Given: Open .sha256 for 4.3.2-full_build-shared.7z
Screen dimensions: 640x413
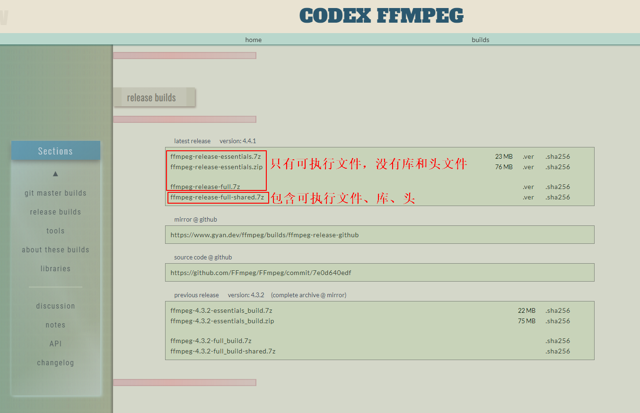Looking at the screenshot, I should point(558,351).
